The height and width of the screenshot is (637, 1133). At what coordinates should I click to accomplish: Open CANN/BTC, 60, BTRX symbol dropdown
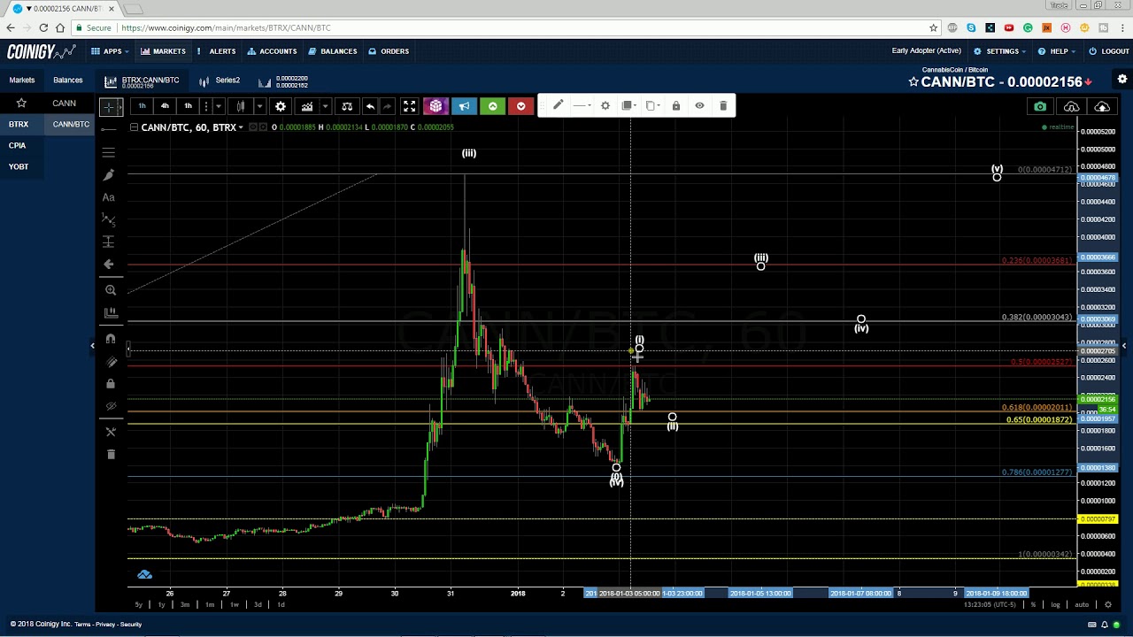pos(191,127)
